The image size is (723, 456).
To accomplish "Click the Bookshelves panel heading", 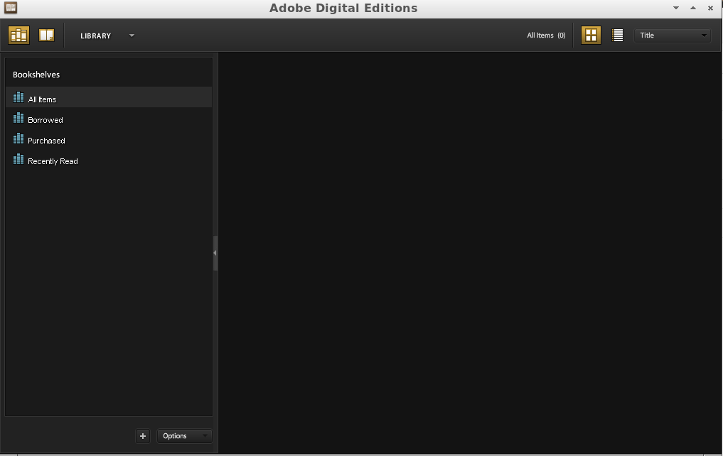I will pos(36,75).
